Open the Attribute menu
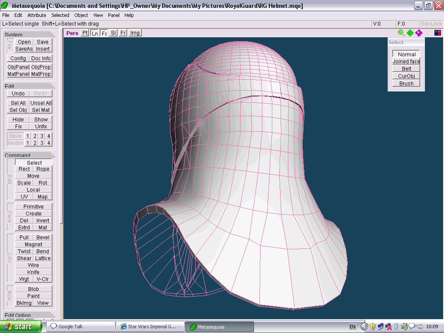The image size is (444, 333). (x=36, y=15)
